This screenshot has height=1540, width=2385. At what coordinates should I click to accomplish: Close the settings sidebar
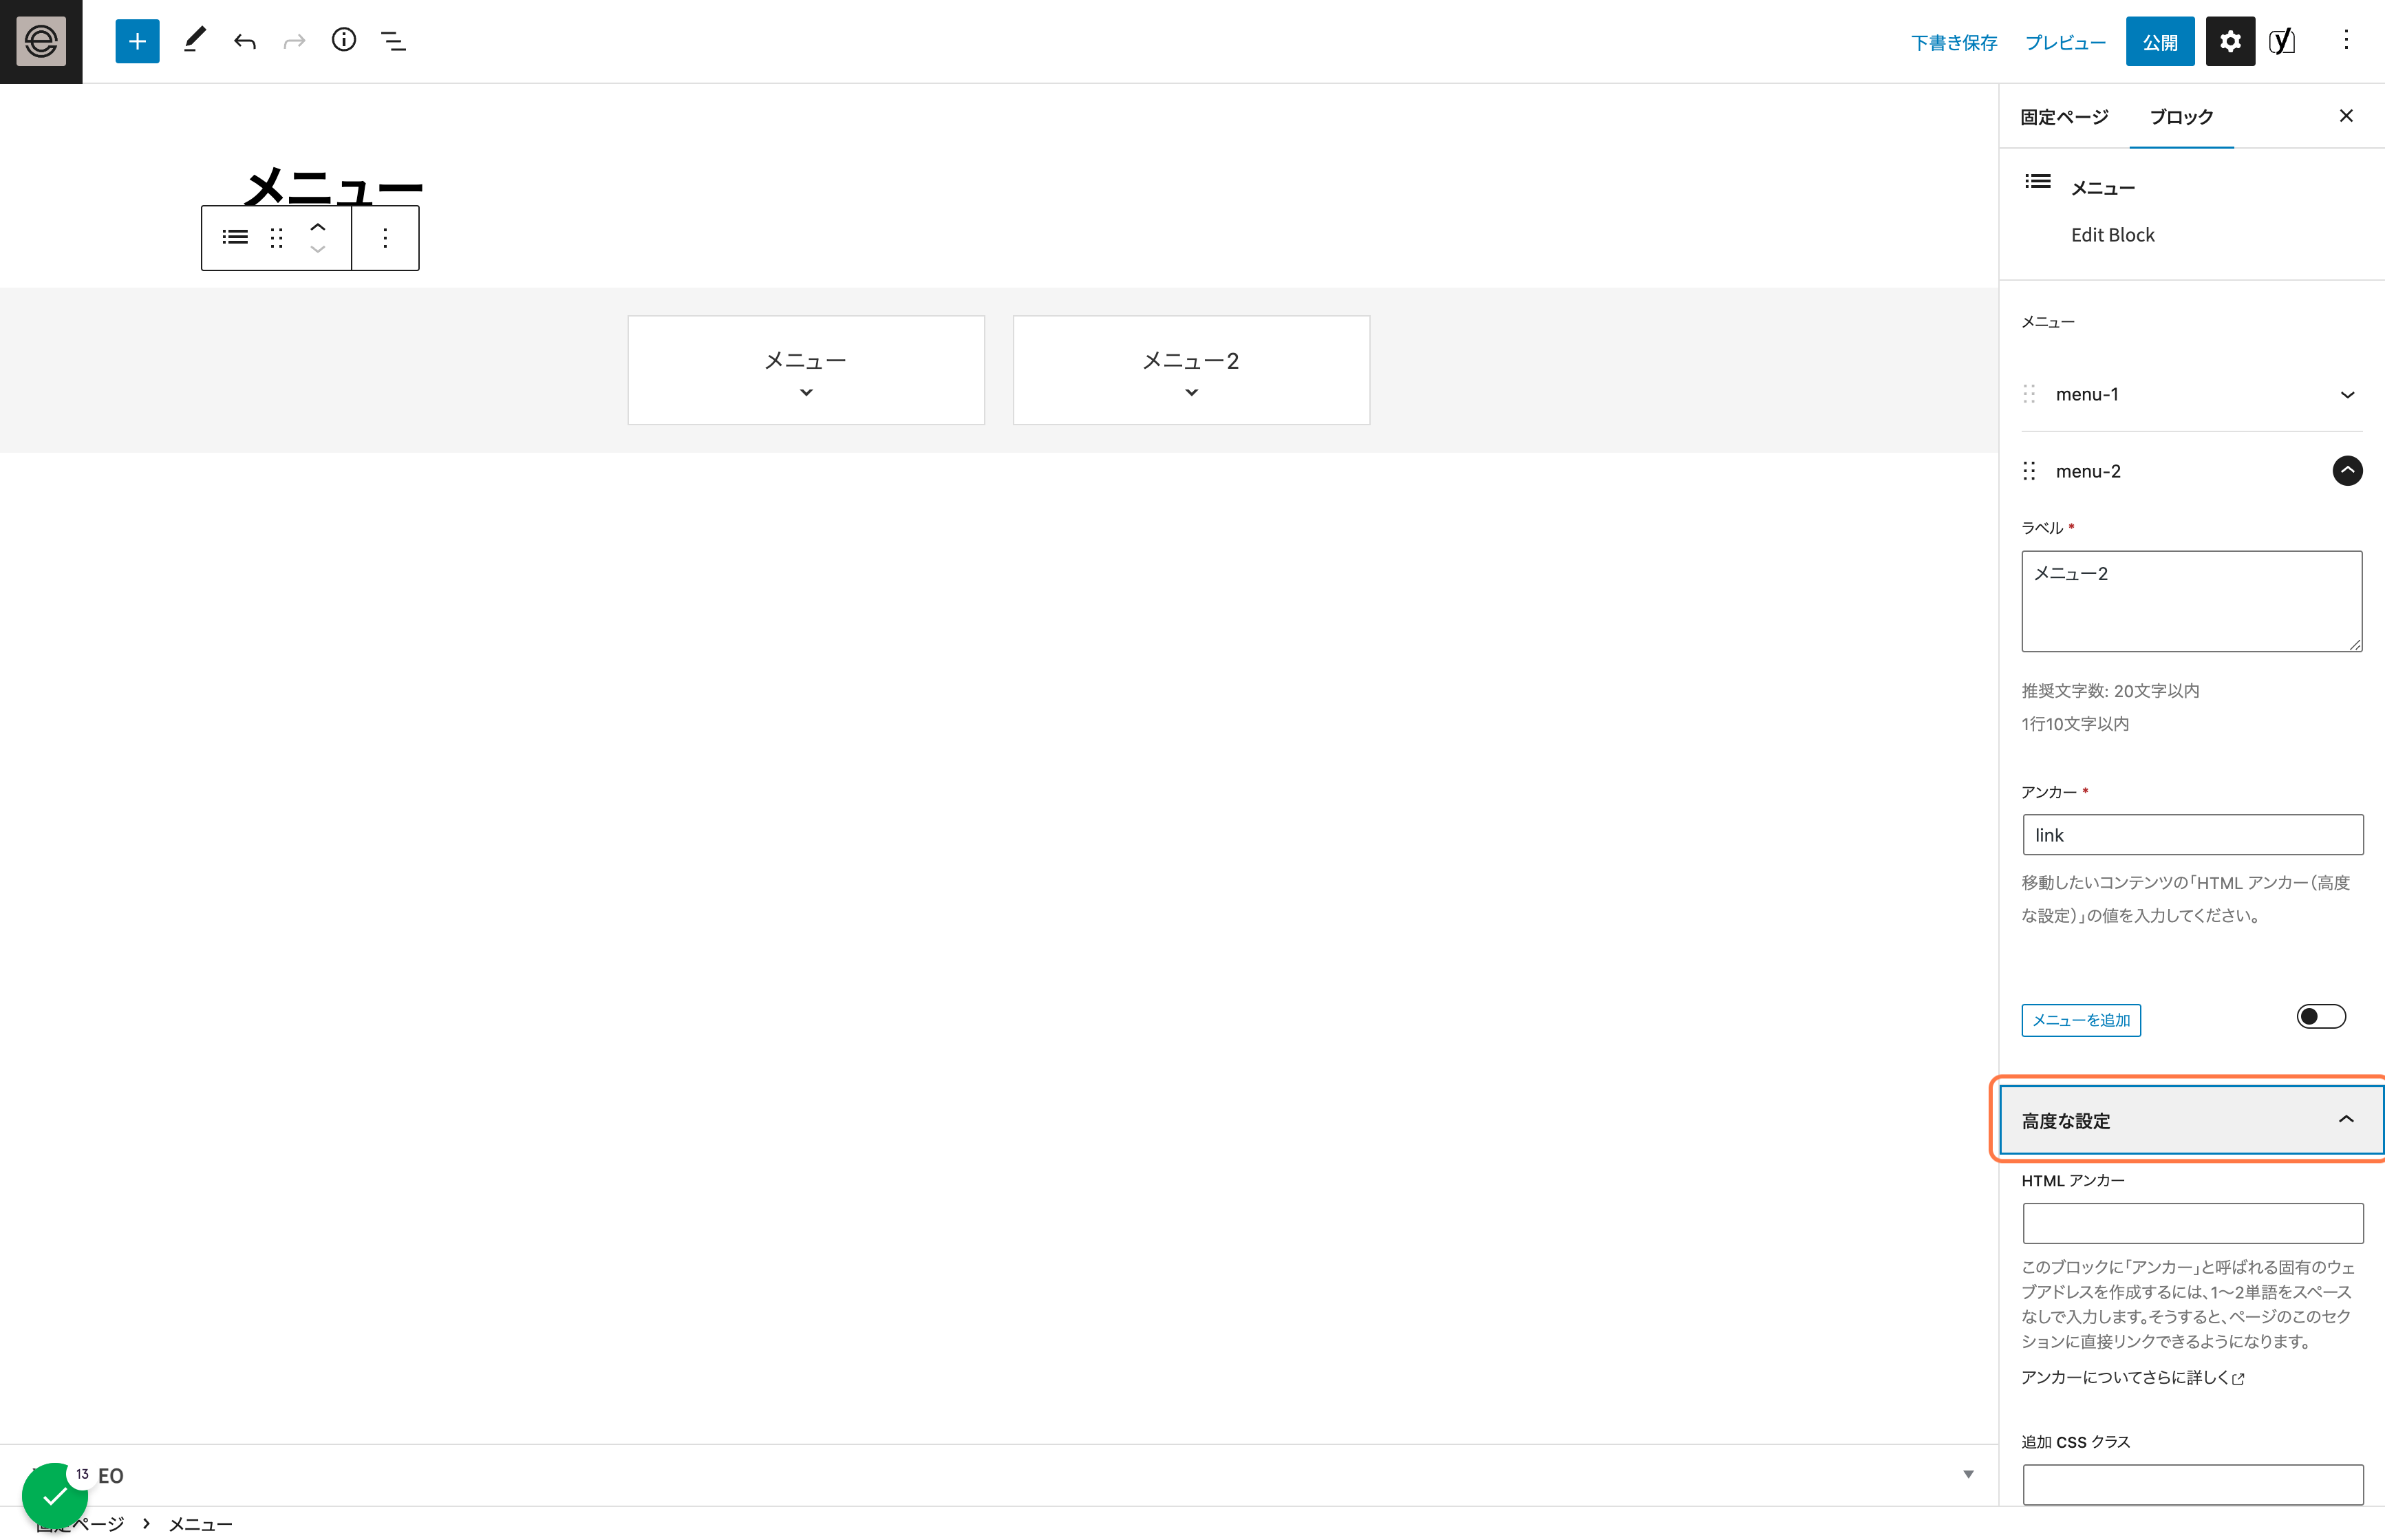(x=2346, y=116)
